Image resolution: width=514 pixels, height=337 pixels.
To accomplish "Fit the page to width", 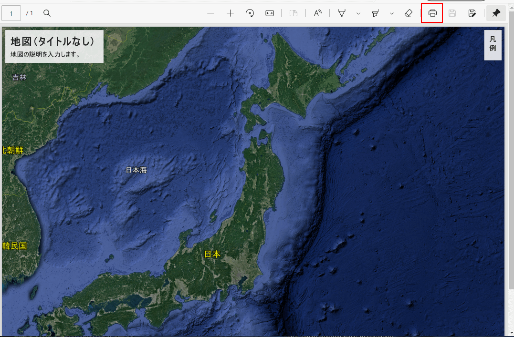I will click(x=270, y=13).
